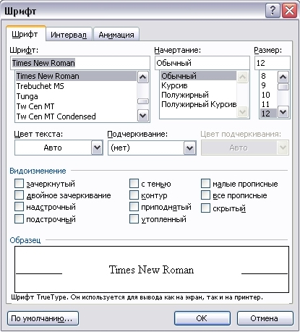Click size list scroll up arrow
The image size is (300, 332).
[x=283, y=77]
